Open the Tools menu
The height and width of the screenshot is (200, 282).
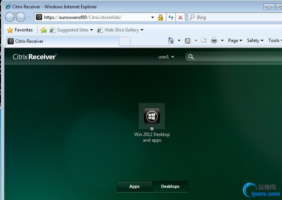(x=275, y=41)
